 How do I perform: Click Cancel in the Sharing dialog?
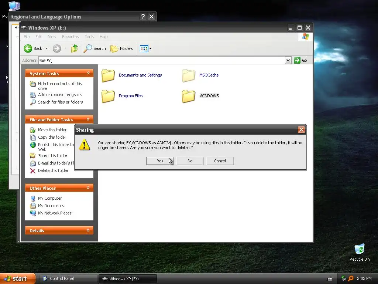220,161
